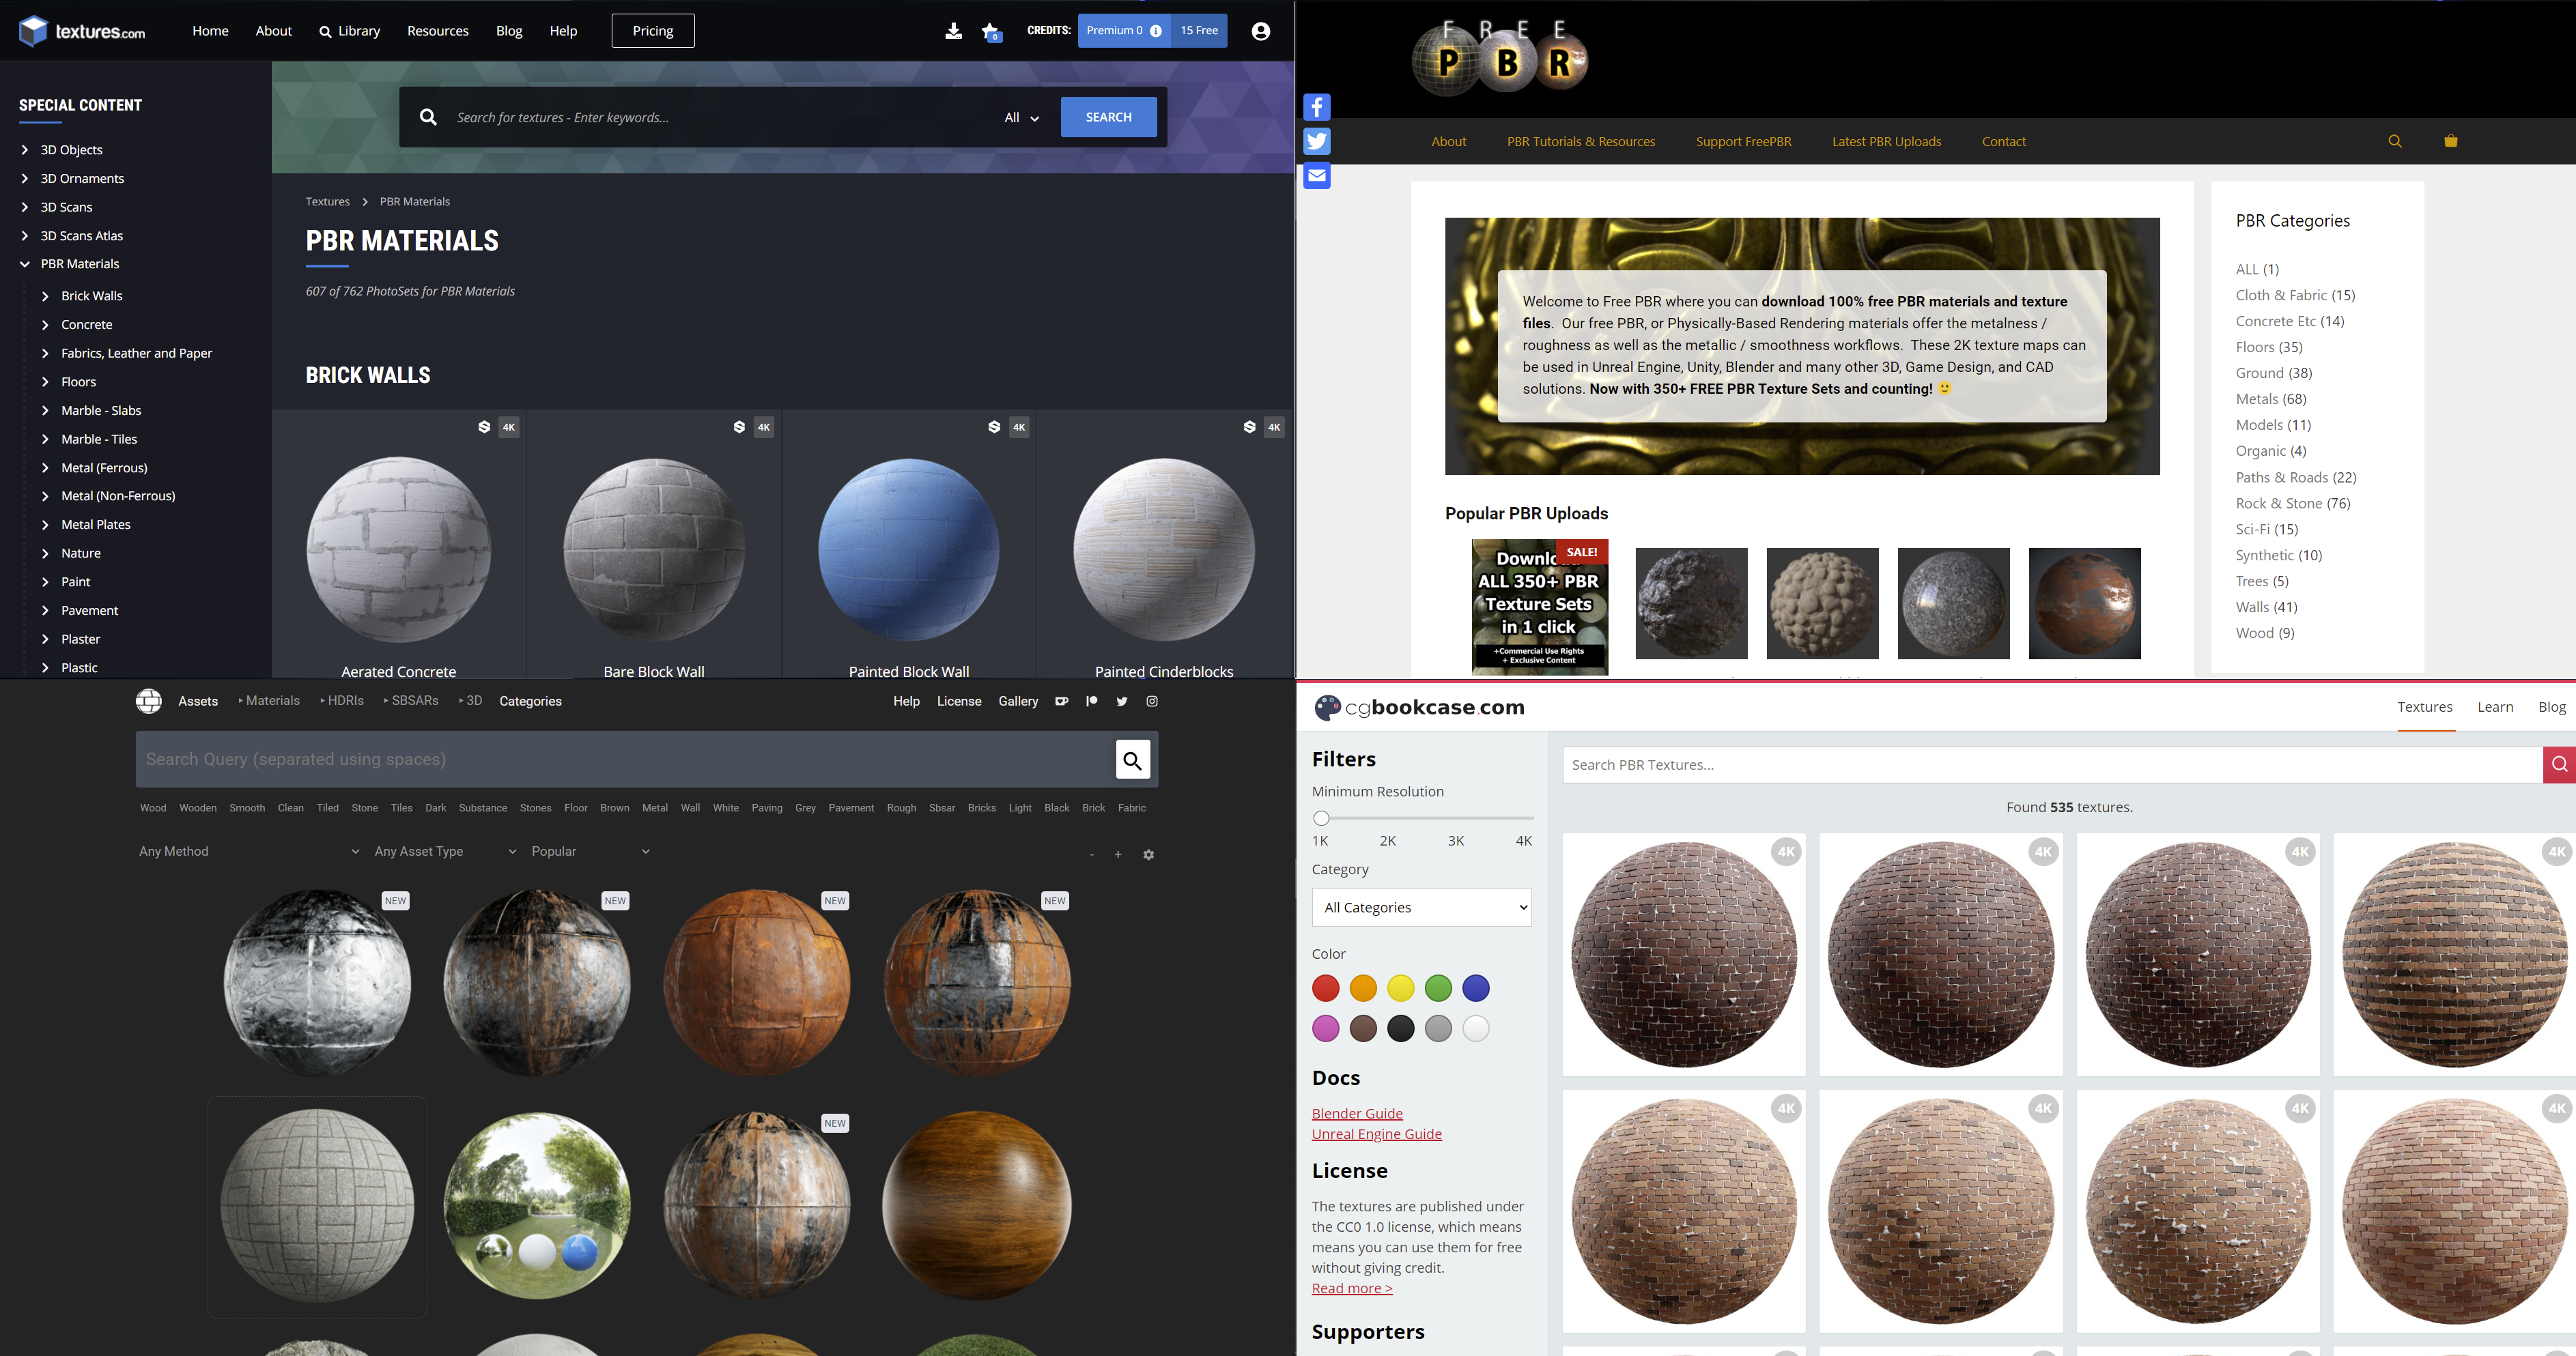
Task: Select the blue color filter swatch
Action: pyautogui.click(x=1475, y=988)
